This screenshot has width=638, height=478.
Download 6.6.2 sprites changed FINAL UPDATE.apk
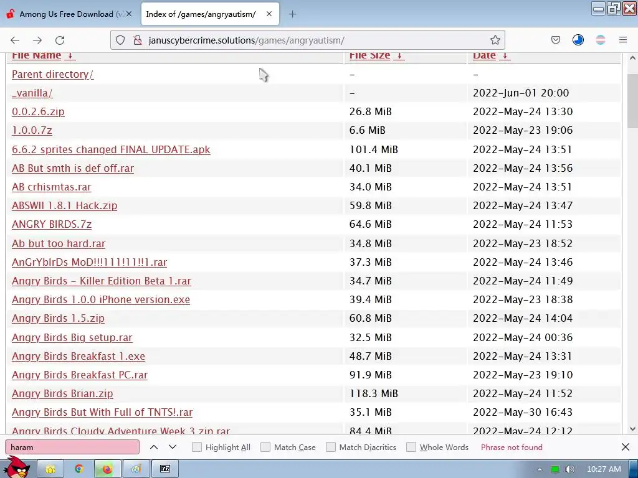click(111, 149)
